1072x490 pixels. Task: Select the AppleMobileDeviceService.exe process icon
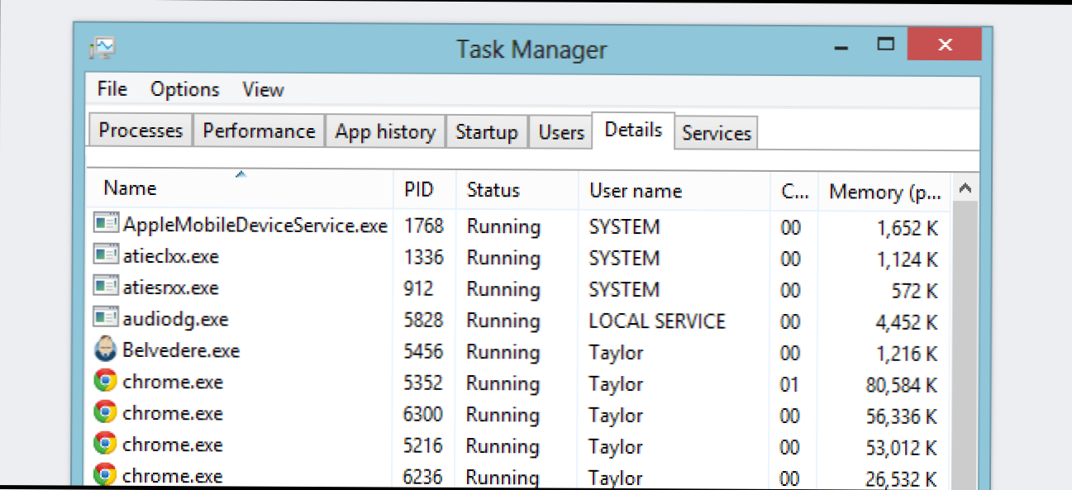[105, 225]
